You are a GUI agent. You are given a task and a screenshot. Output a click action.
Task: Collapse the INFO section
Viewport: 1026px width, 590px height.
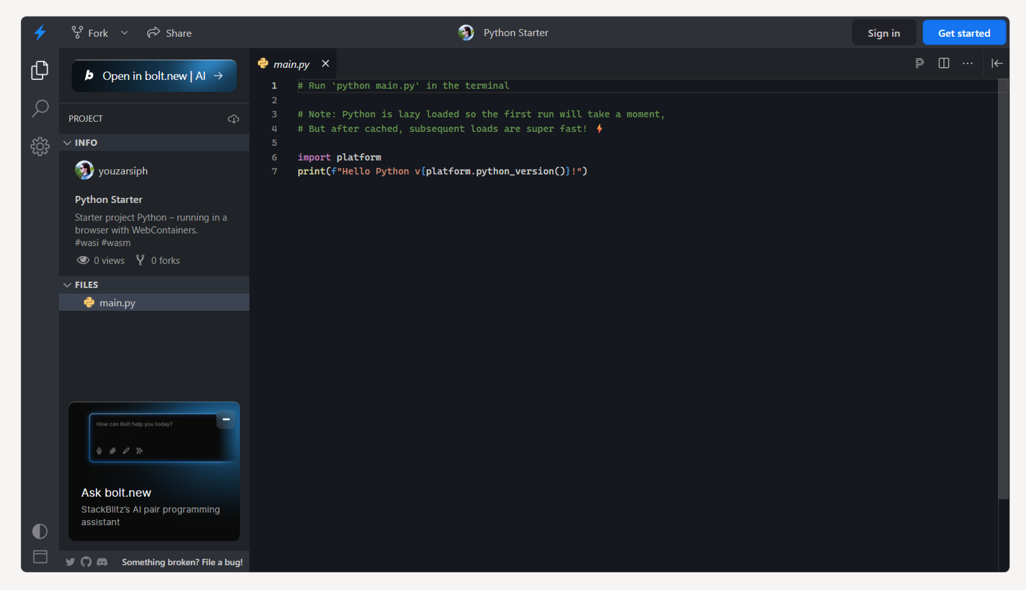154,143
